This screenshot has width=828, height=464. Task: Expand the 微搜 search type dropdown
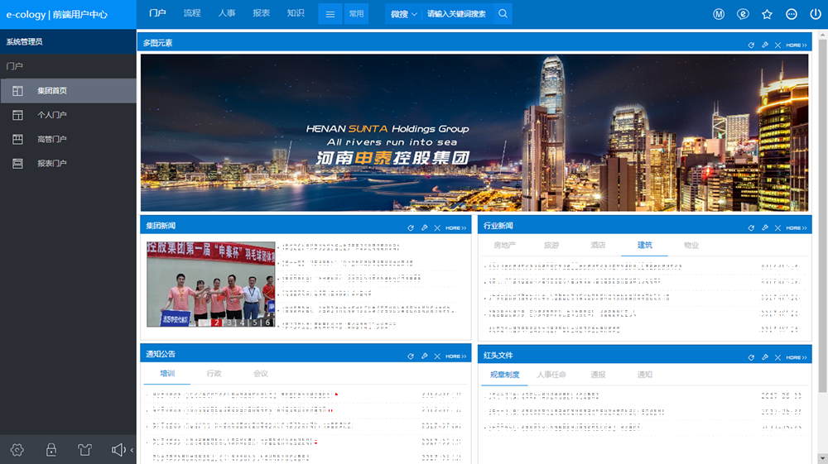[403, 14]
